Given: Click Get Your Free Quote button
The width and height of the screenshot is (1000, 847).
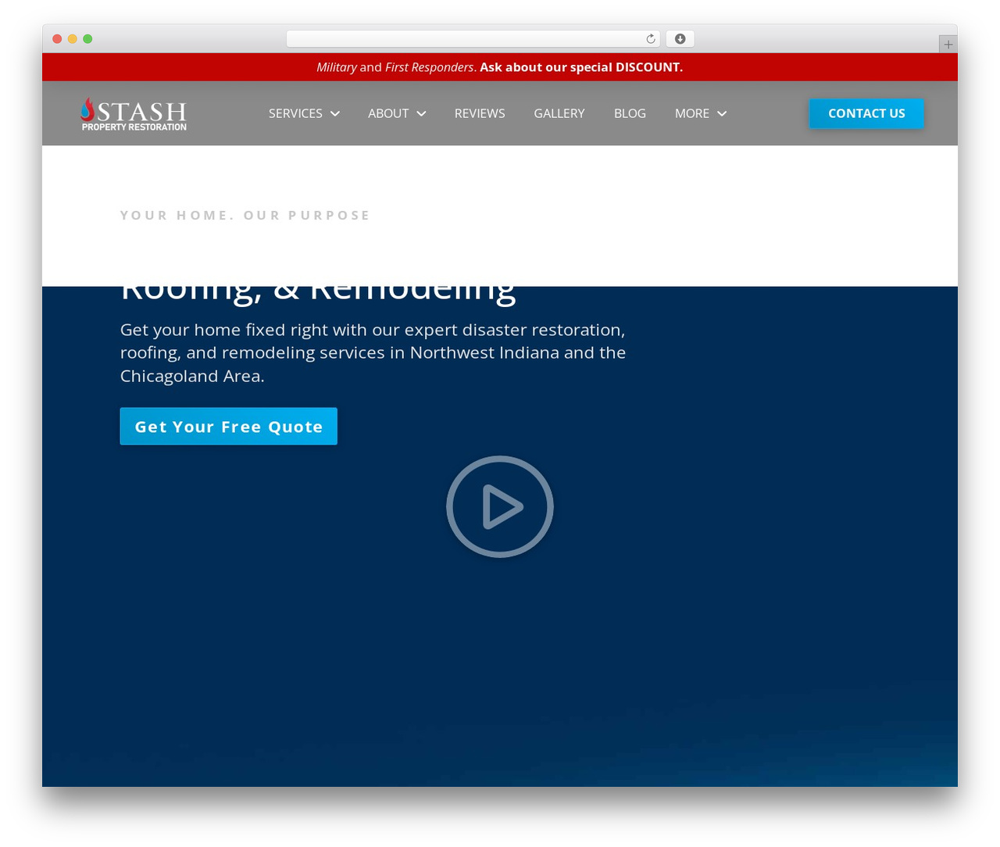Looking at the screenshot, I should (x=229, y=427).
